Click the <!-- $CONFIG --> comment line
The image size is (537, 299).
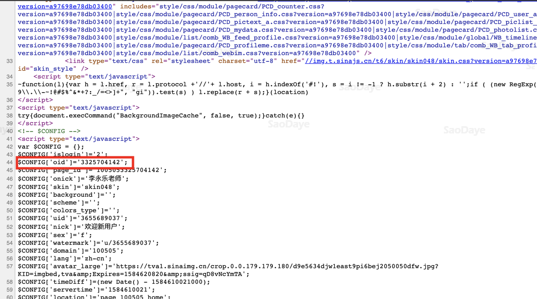click(49, 131)
